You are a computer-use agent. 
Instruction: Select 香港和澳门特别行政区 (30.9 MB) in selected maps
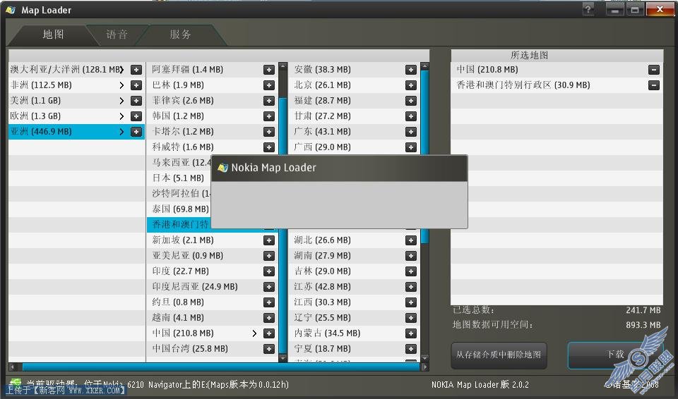pos(557,85)
